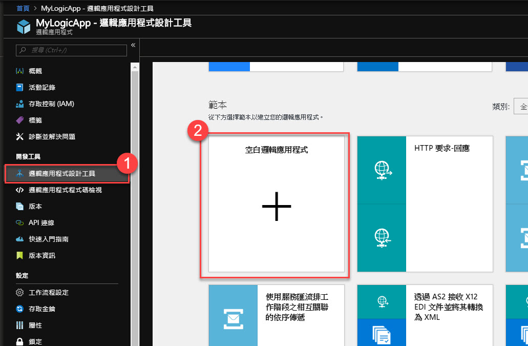Click sidebar scrollbar up arrow
The width and height of the screenshot is (528, 346).
[x=135, y=67]
